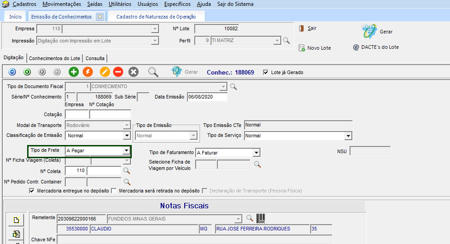
Task: Click the toolbar Gerar globe icon
Action: (176, 71)
